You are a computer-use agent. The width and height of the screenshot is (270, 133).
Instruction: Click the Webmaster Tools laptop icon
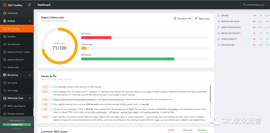5,98
